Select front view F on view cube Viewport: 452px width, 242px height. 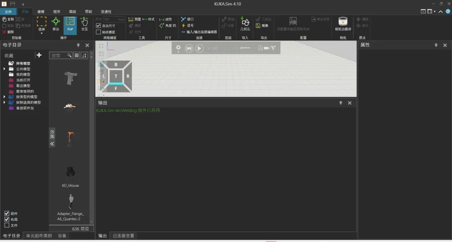pos(116,88)
